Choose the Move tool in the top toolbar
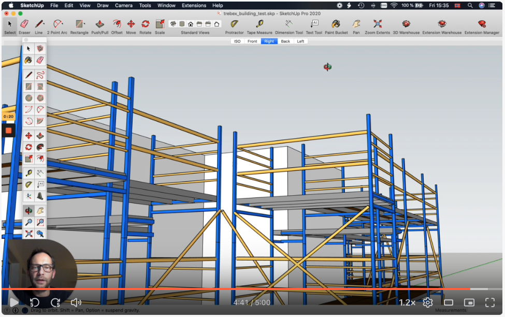Viewport: 505px width, 317px height. (x=131, y=26)
